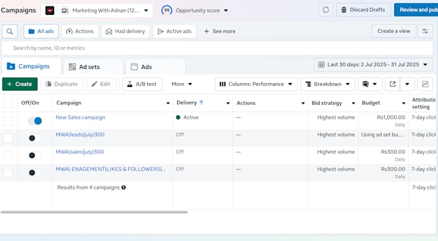Open the MWA|sales|july|300 campaign link

[x=80, y=152]
